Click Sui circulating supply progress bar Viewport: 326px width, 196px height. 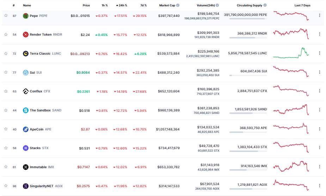(248, 75)
